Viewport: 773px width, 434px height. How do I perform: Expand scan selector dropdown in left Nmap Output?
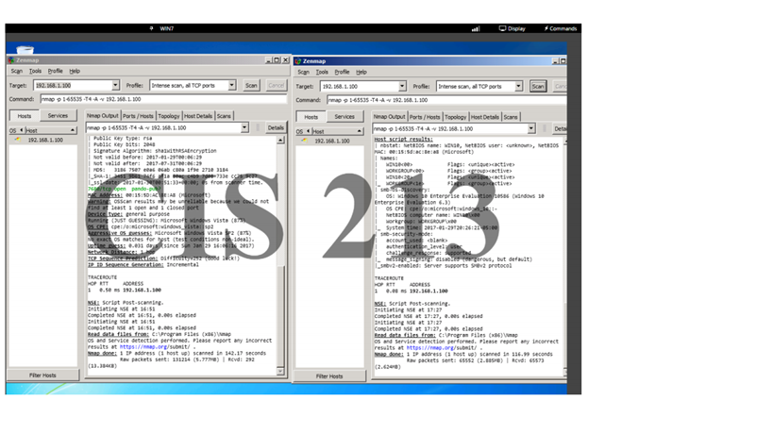coord(244,127)
